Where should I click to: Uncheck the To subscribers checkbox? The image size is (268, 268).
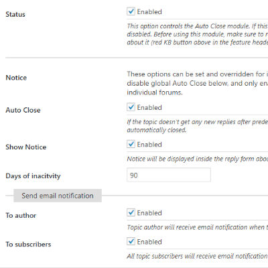tap(131, 241)
